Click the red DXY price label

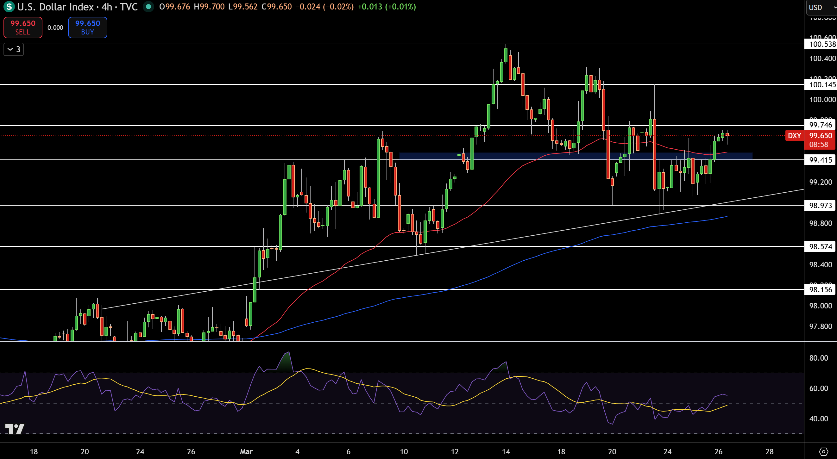click(795, 136)
